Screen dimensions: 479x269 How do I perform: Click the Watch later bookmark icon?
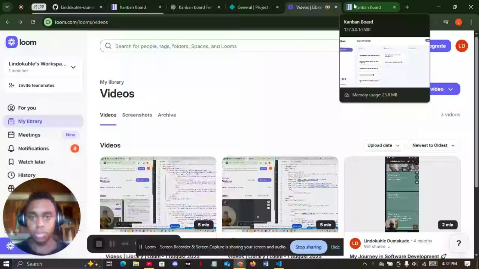click(x=11, y=162)
